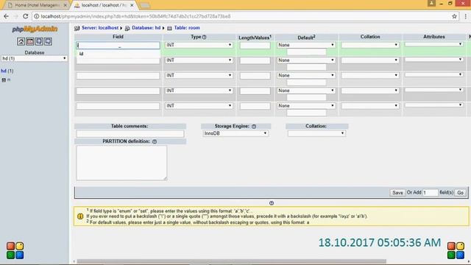Open the Storage Engine InnoDB dropdown
471x265 pixels.
(x=235, y=133)
